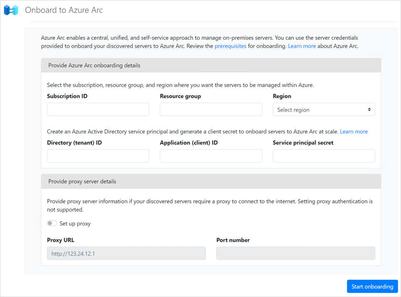This screenshot has width=401, height=297.
Task: Open the Region dropdown
Action: (x=323, y=110)
